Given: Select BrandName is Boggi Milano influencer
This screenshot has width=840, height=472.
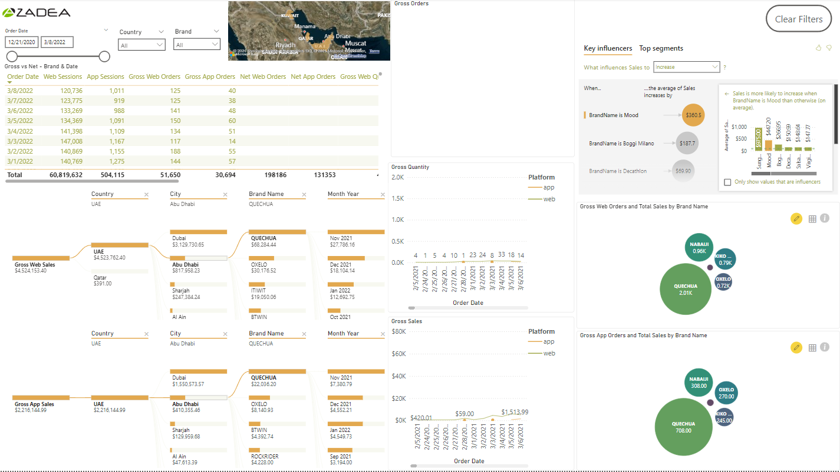Looking at the screenshot, I should tap(621, 144).
